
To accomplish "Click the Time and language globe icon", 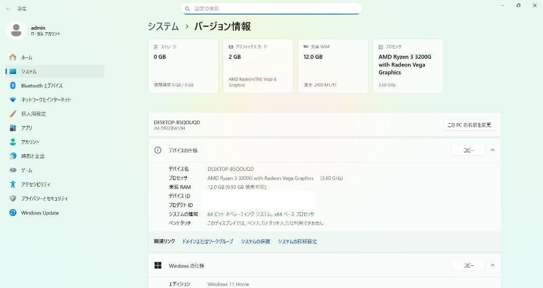I will (13, 156).
